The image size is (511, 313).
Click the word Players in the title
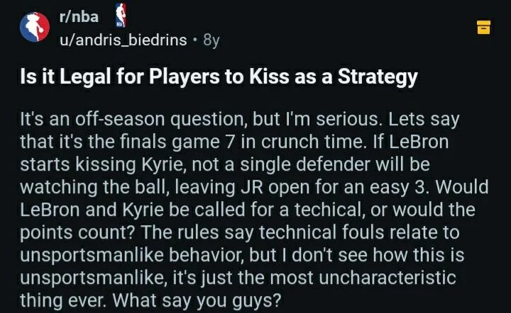tap(185, 77)
